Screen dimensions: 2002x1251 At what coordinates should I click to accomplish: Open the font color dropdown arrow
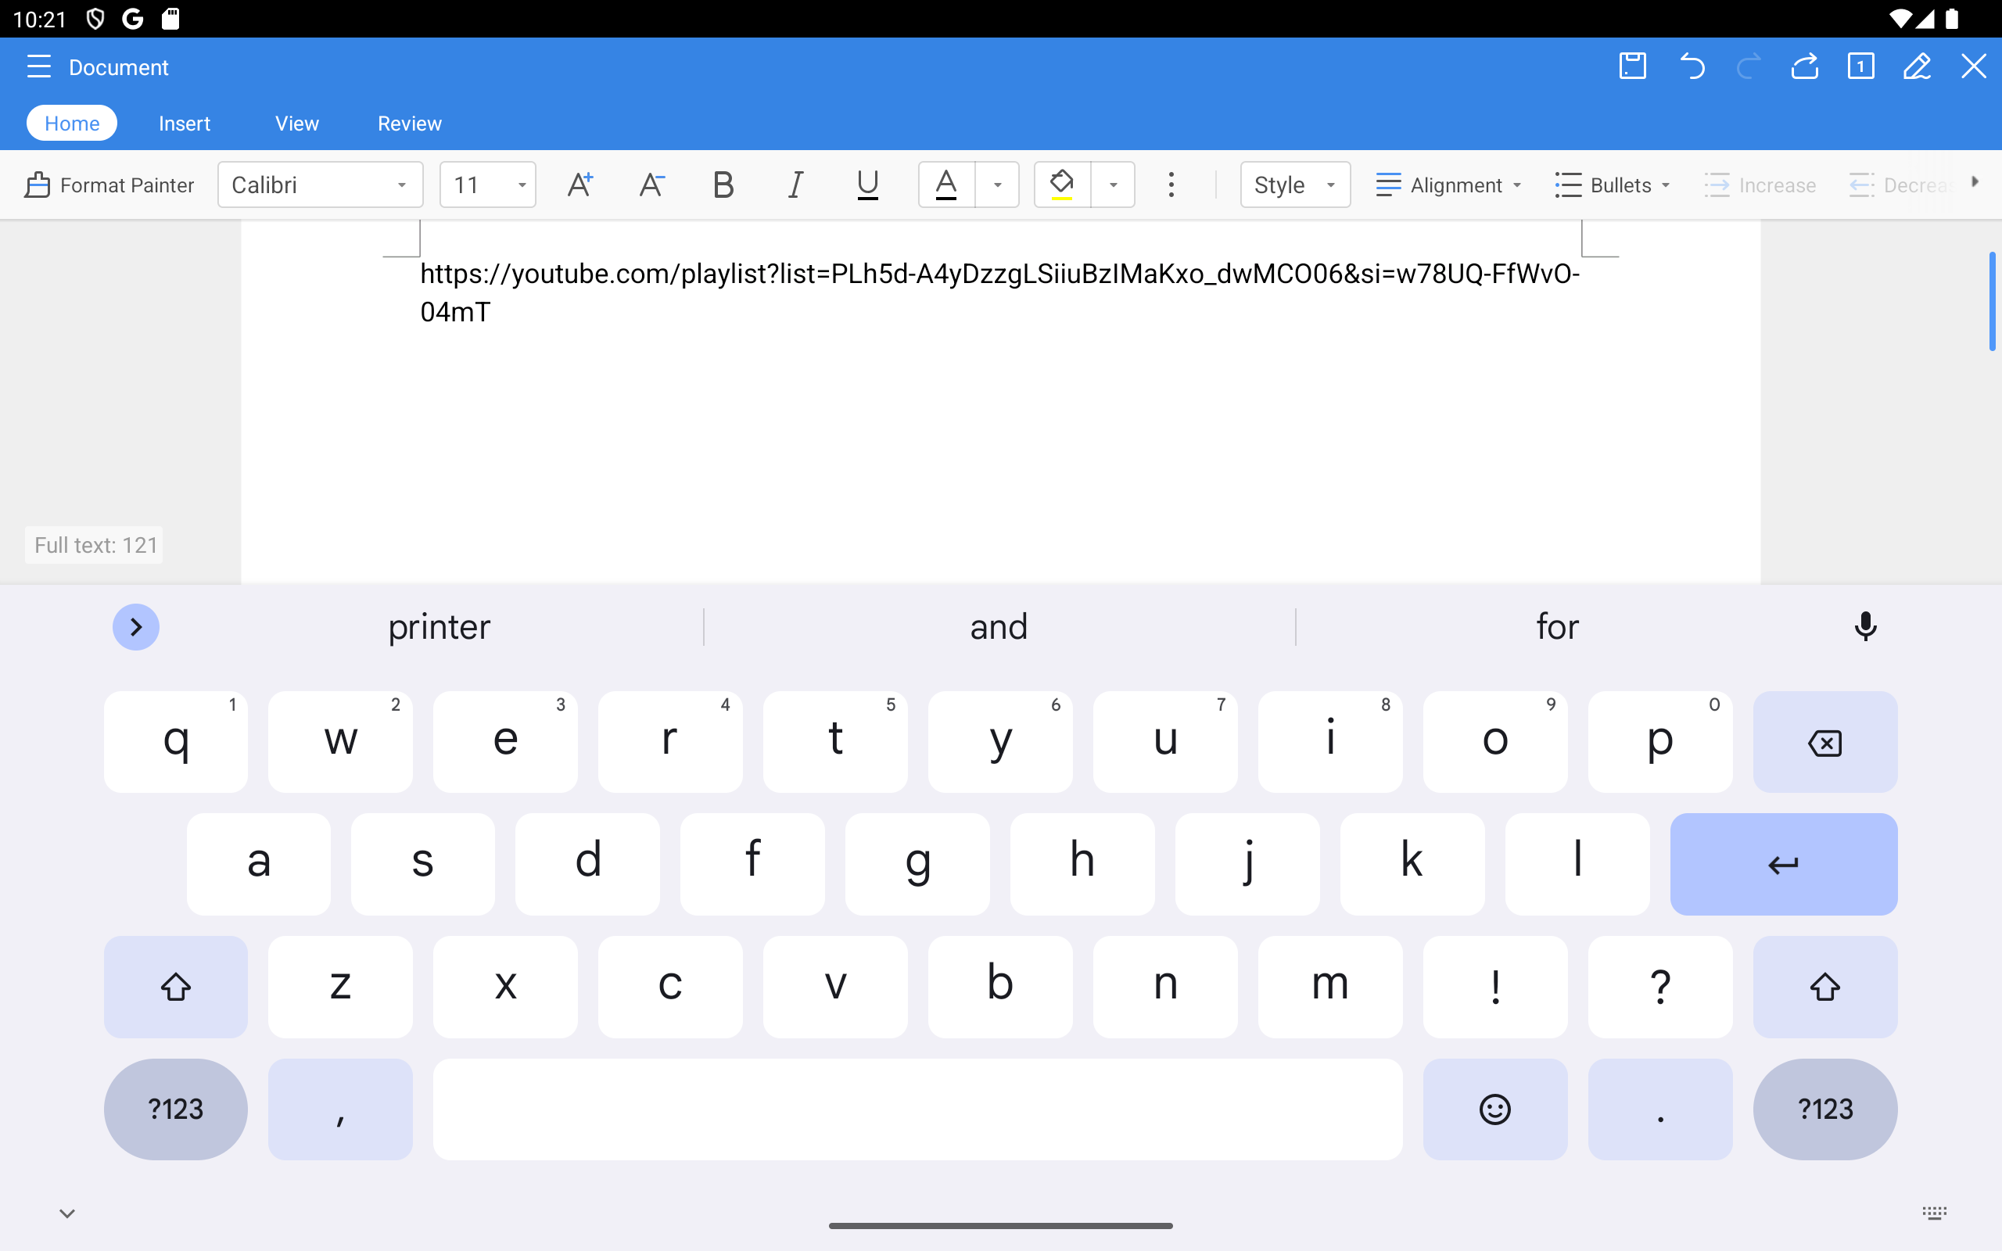tap(998, 185)
